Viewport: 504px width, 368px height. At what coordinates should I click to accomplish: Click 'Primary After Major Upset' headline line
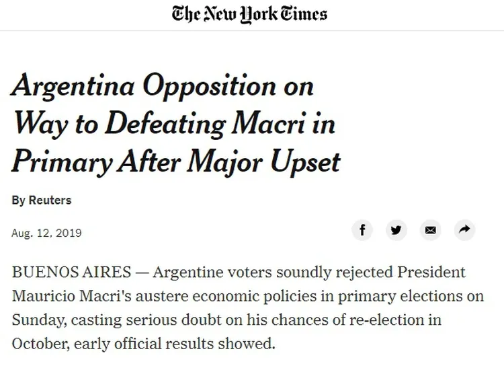click(176, 162)
